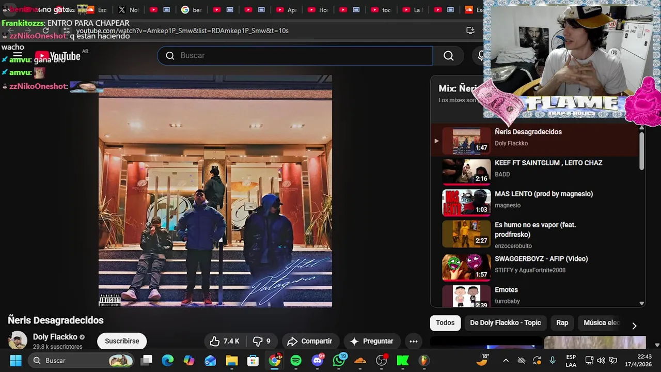Select the Todos filter chip
661x372 pixels.
click(445, 323)
